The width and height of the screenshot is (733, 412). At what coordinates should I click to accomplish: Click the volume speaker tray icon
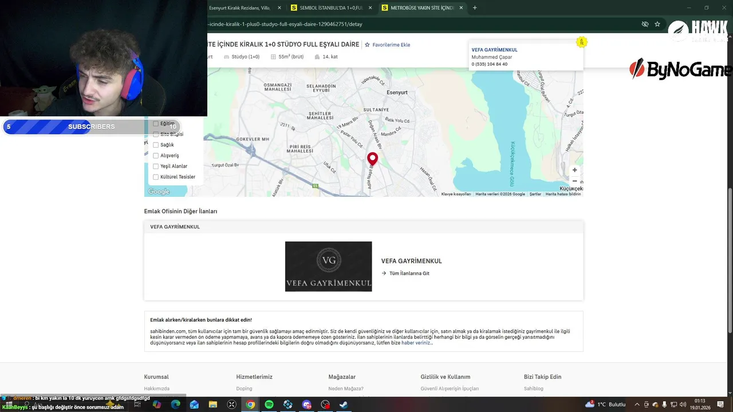click(x=683, y=405)
